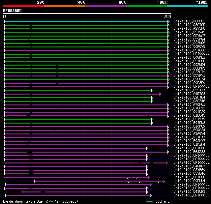Click the purple arrowhead of the A9TD66 alignment

(x=168, y=50)
